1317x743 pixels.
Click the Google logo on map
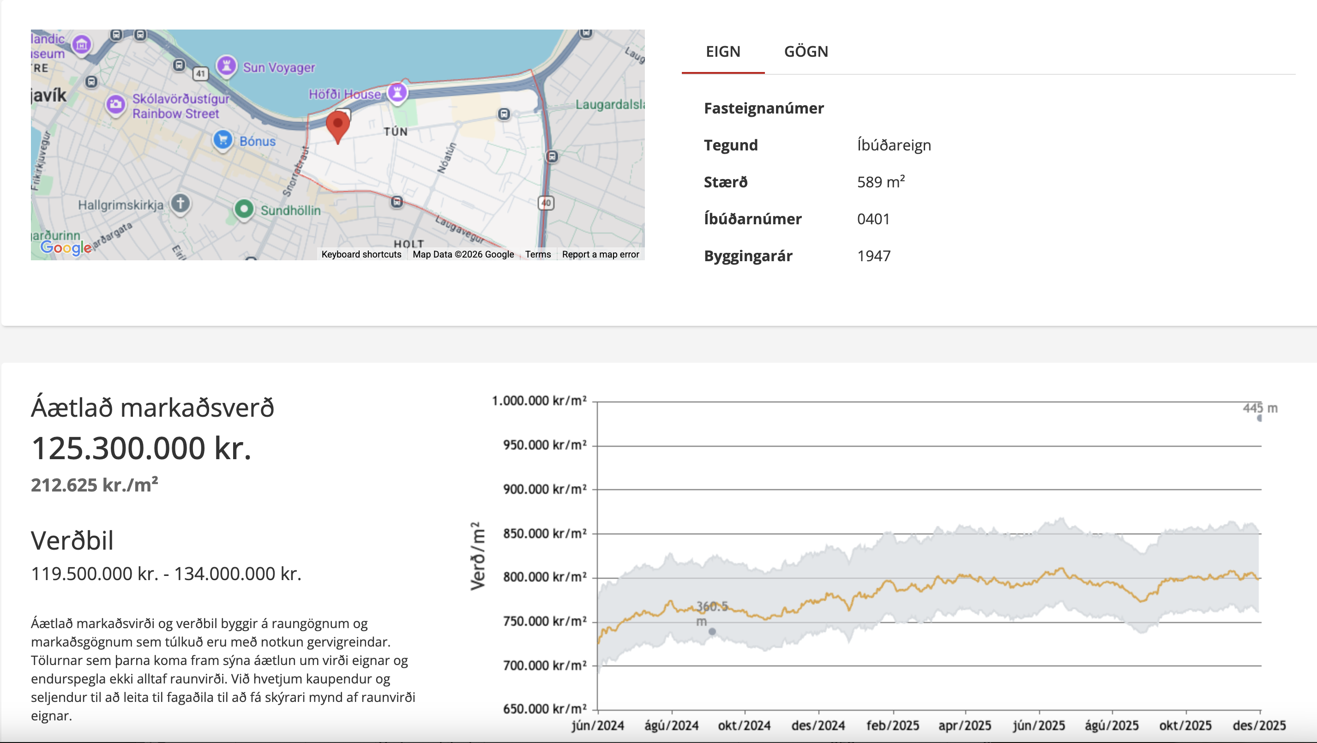click(66, 248)
